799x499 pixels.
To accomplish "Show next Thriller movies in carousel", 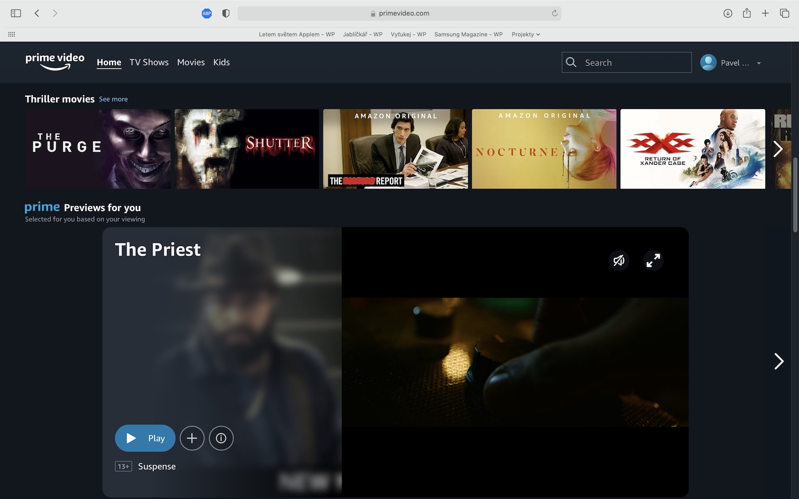I will [778, 149].
